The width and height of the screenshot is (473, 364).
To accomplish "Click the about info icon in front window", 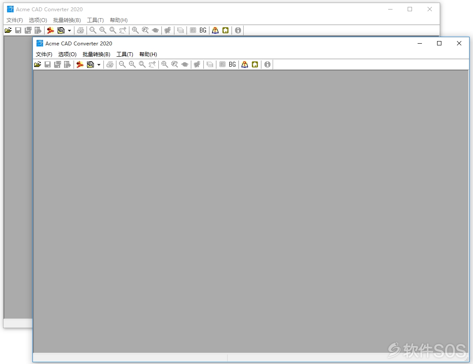I will coord(267,64).
